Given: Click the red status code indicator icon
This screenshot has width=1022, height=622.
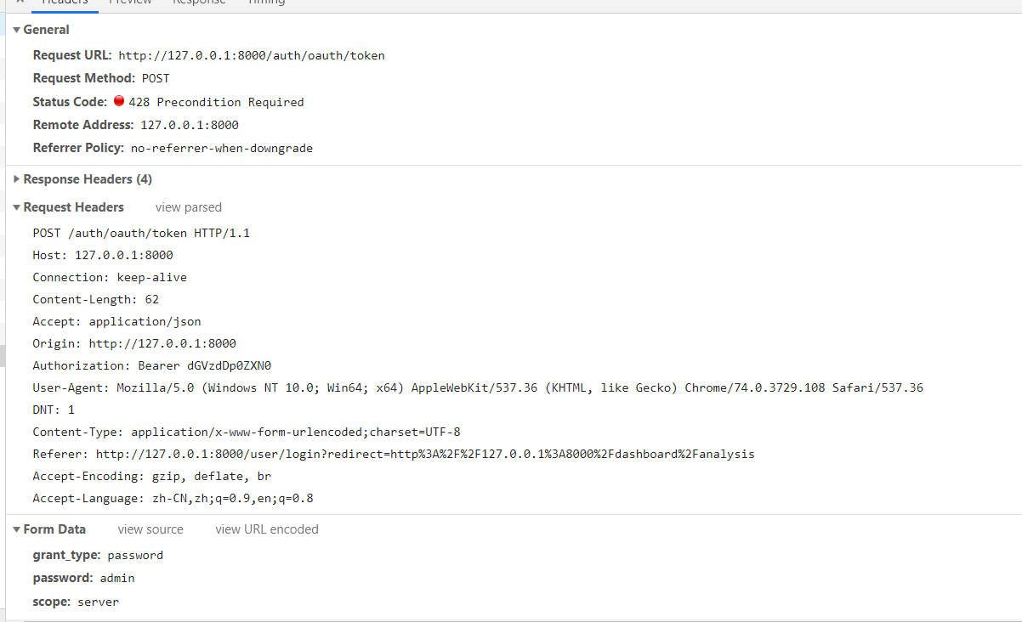Looking at the screenshot, I should [x=119, y=100].
